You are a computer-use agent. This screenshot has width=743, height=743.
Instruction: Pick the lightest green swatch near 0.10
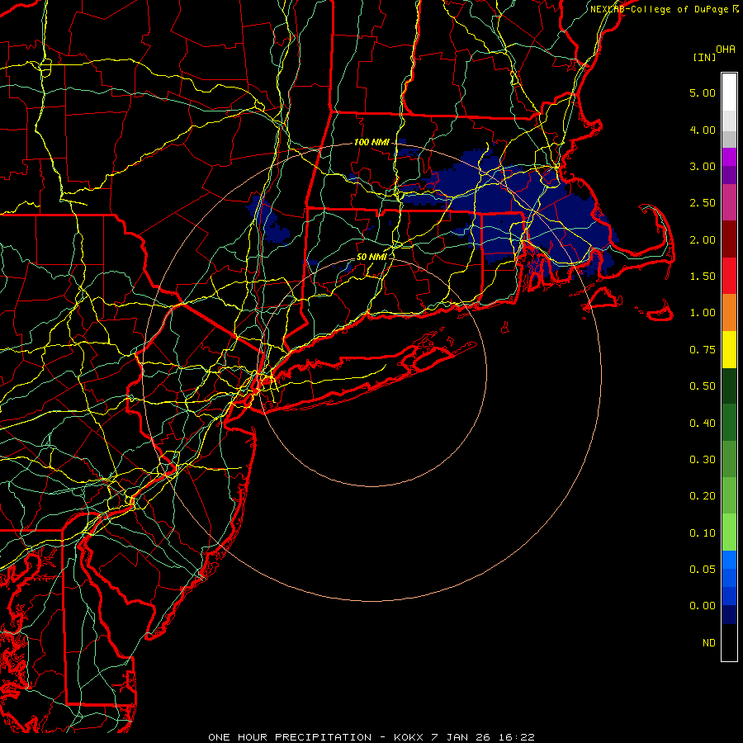(x=729, y=532)
